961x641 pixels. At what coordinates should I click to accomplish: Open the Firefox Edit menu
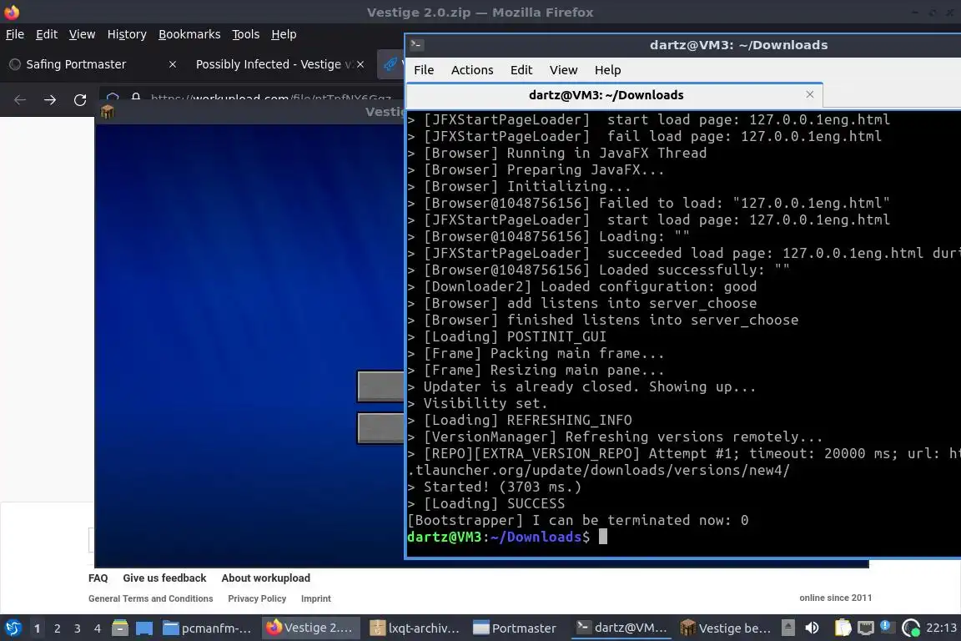coord(47,34)
